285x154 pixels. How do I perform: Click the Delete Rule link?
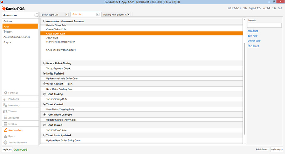254,41
